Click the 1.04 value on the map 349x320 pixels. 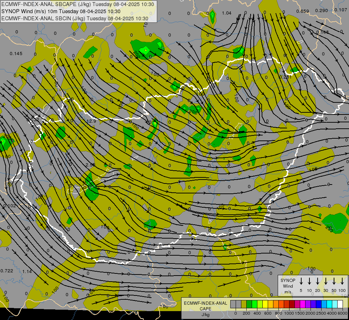point(227,13)
